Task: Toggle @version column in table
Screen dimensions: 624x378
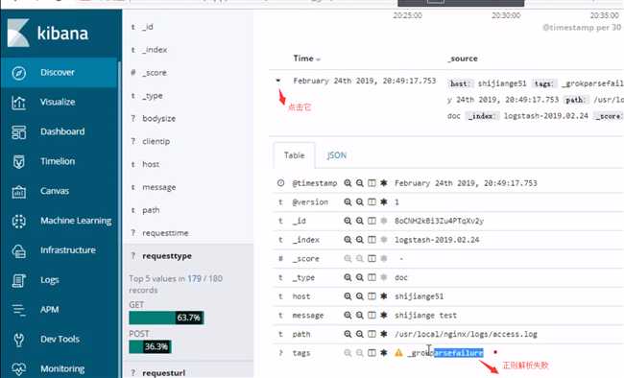Action: (x=372, y=202)
